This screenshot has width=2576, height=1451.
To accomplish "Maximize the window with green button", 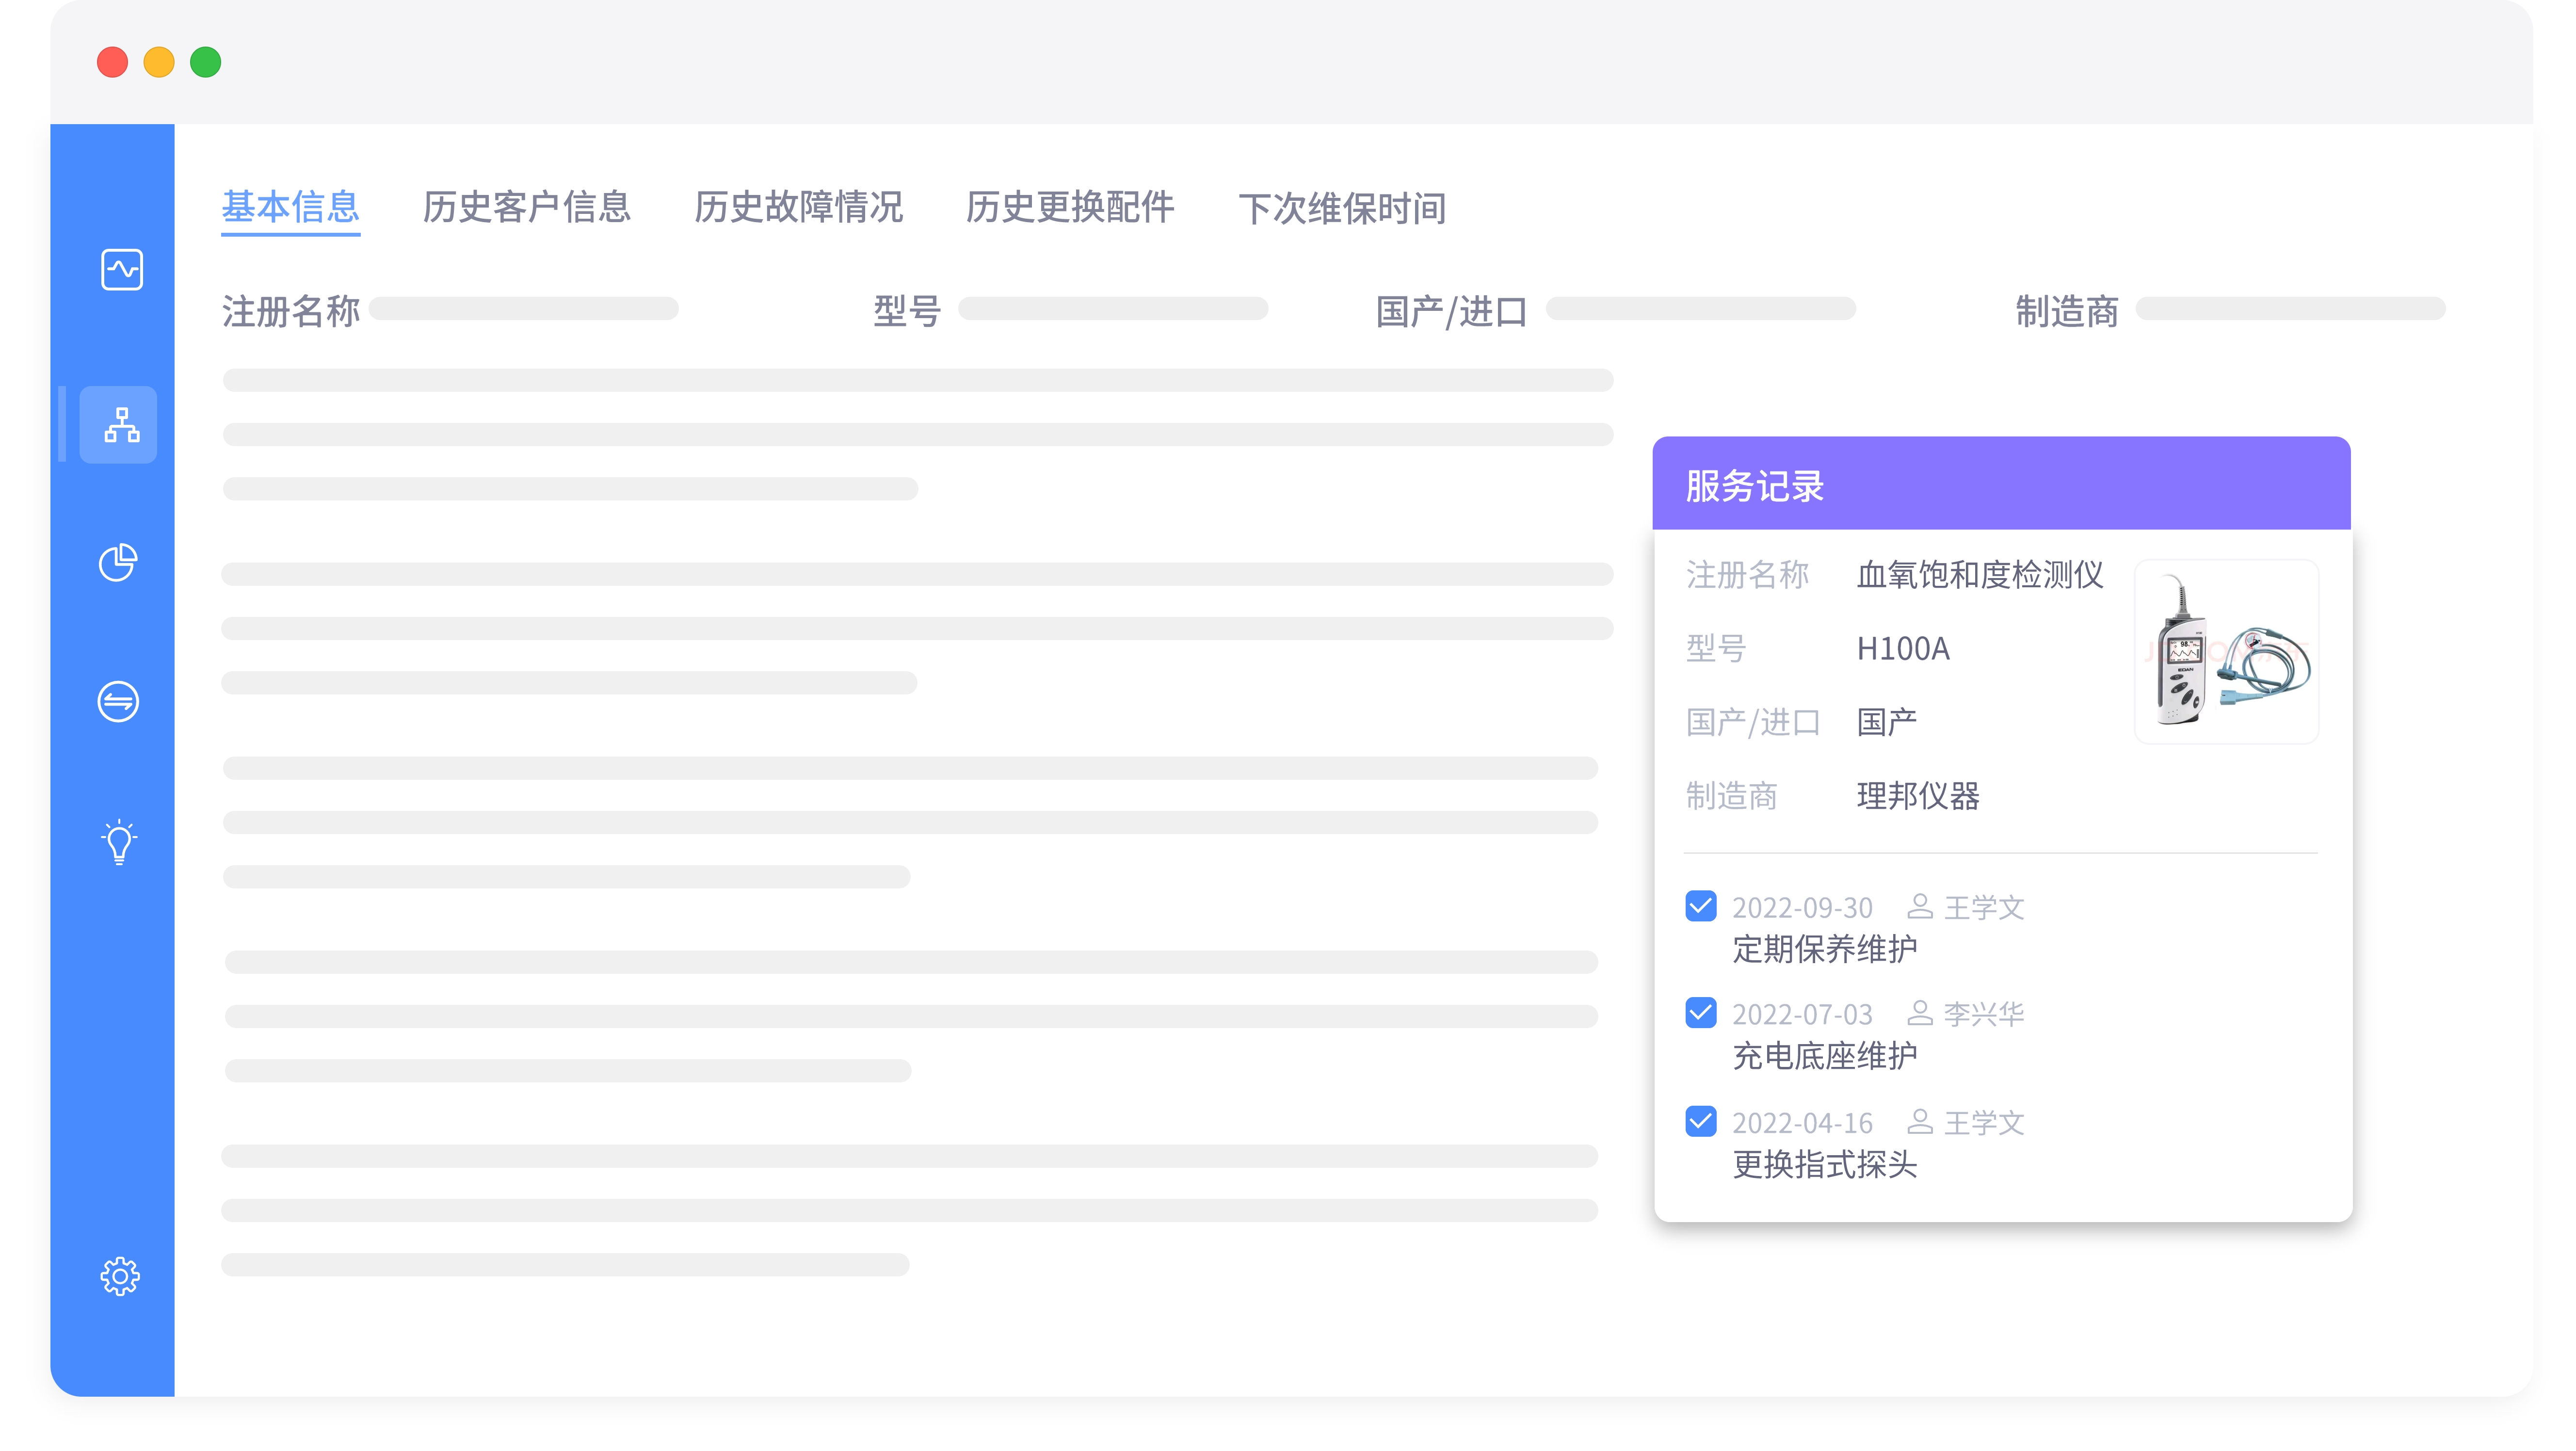I will pos(206,62).
